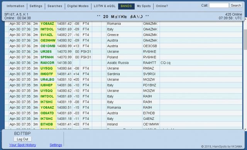247x150 pixels.
Task: Open the Digital Modes tab
Action: pos(78,6)
